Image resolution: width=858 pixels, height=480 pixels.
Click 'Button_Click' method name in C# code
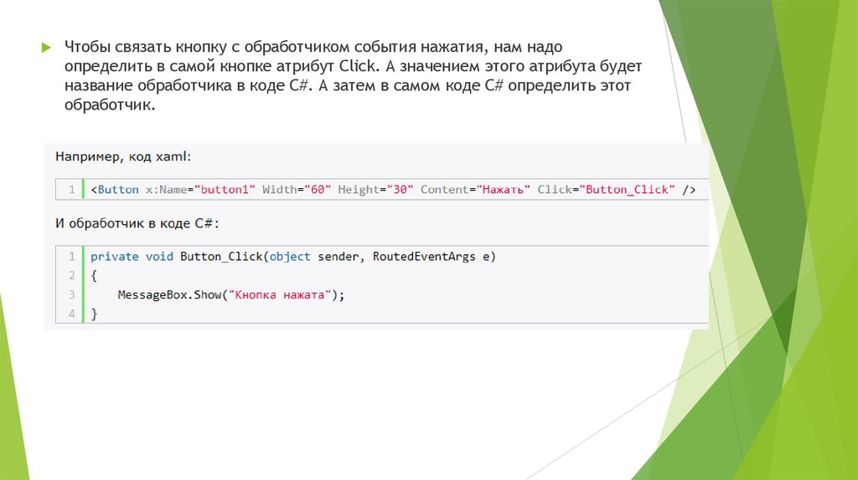pyautogui.click(x=221, y=257)
